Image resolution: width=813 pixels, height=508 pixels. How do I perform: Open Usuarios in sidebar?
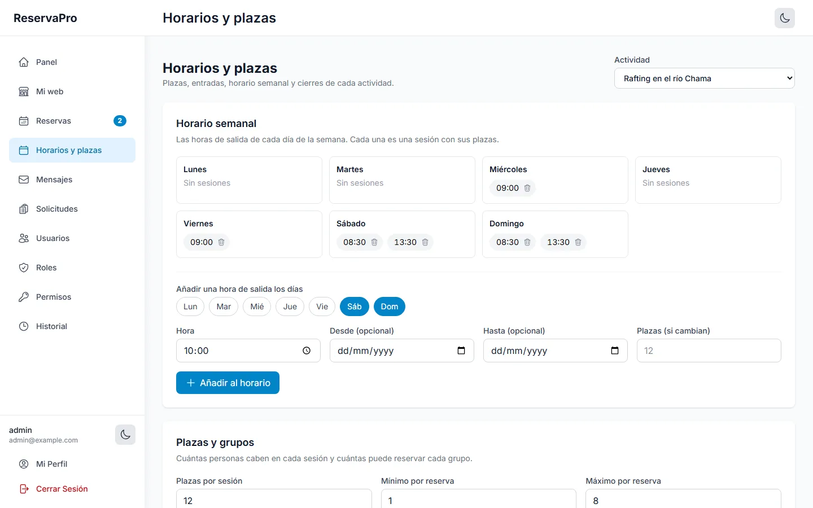(72, 238)
